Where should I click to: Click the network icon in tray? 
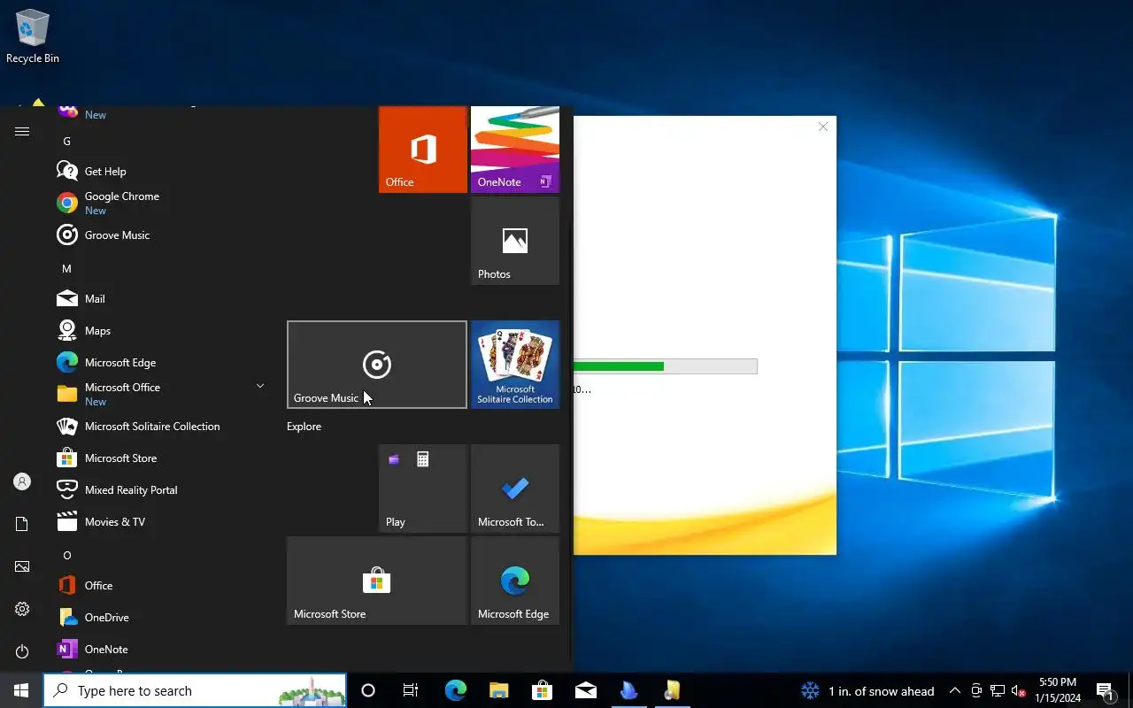(998, 690)
